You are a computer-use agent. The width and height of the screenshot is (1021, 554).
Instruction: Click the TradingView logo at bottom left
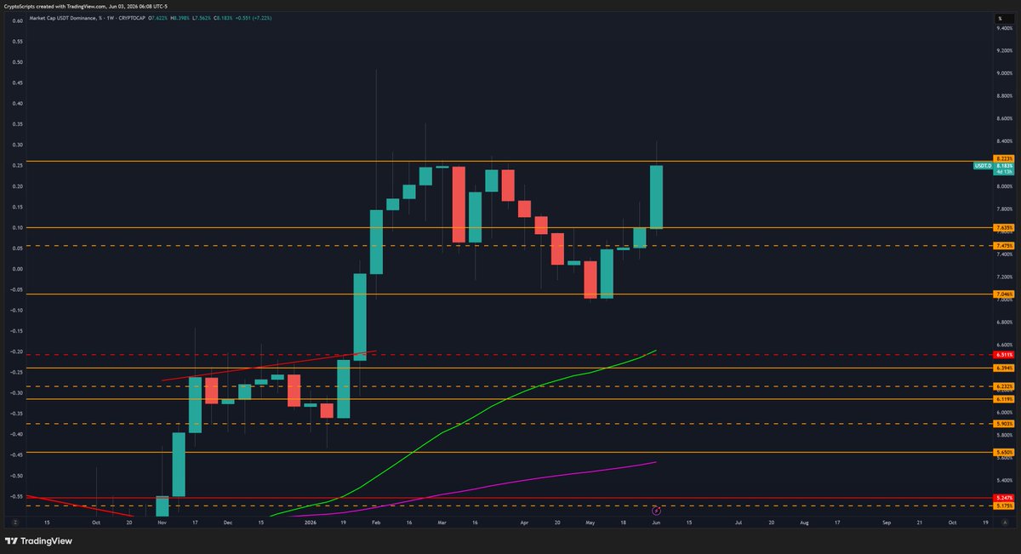click(x=38, y=540)
